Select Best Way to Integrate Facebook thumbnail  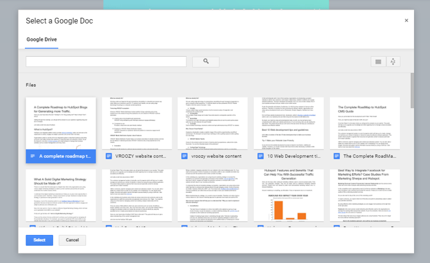(365, 195)
